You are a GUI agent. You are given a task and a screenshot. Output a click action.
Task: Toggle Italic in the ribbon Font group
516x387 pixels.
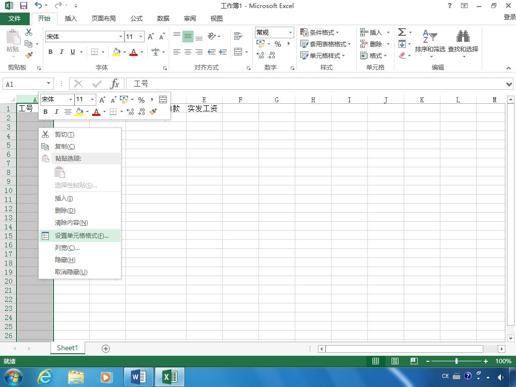click(61, 52)
